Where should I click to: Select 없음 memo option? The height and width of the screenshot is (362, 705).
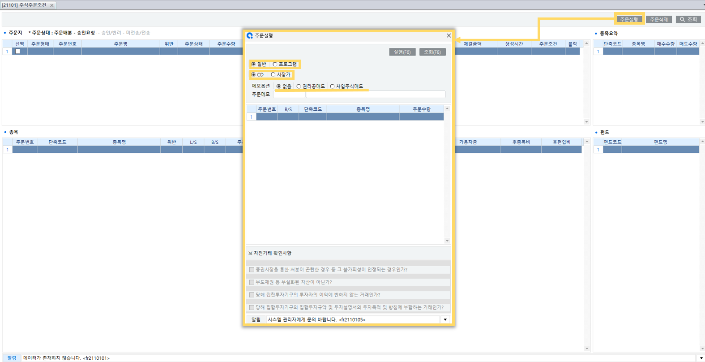(x=278, y=86)
